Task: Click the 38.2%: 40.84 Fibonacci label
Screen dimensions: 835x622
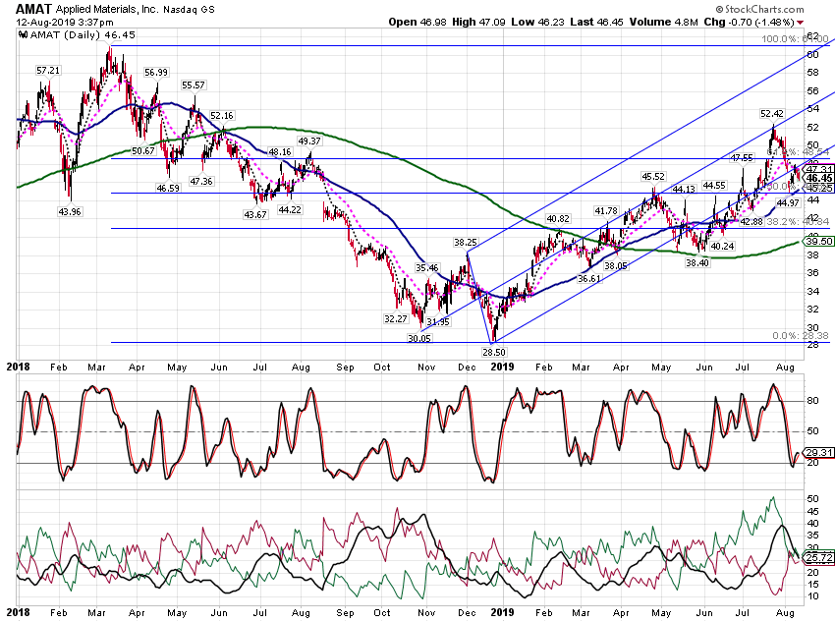Action: point(799,221)
